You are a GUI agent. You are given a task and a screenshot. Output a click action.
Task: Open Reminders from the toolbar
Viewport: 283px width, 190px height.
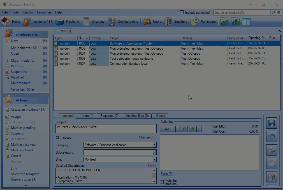click(194, 22)
